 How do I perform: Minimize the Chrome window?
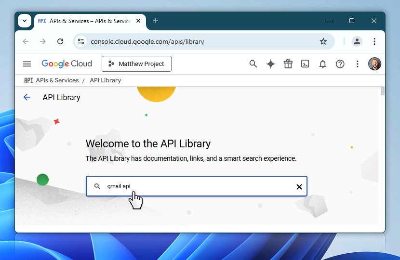(330, 21)
